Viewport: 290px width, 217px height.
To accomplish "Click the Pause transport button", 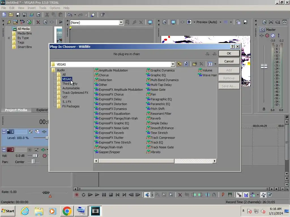I will (104, 195).
